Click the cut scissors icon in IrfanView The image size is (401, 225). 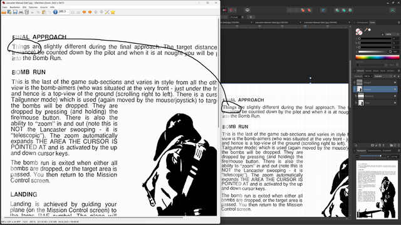pos(33,12)
